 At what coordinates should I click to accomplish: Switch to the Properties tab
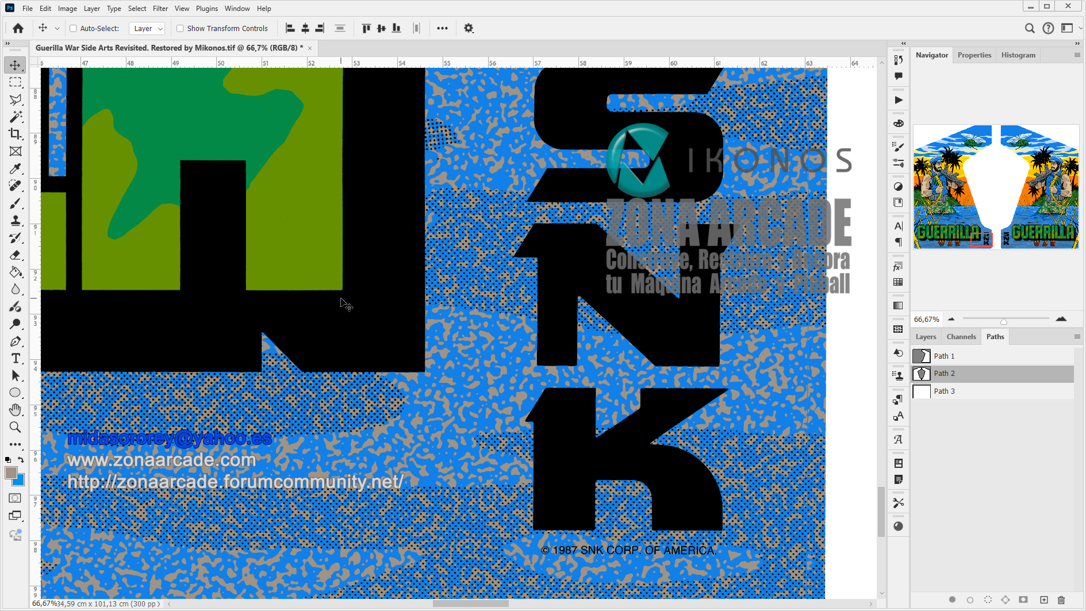click(974, 55)
